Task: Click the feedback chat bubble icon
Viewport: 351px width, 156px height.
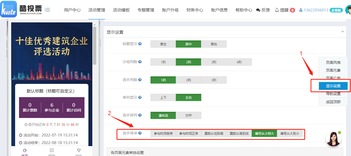Action: point(258,10)
